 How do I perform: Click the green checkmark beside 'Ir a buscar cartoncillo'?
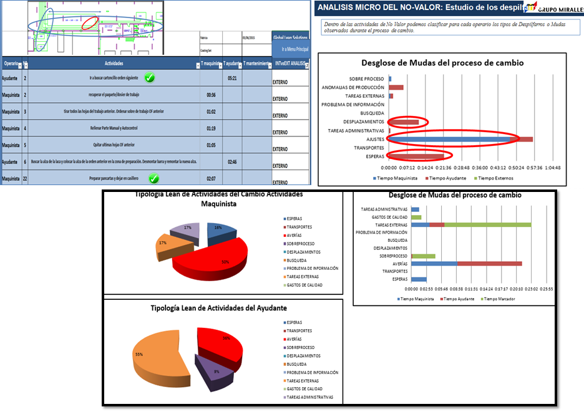click(x=150, y=78)
